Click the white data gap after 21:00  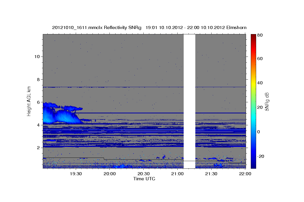pyautogui.click(x=189, y=101)
